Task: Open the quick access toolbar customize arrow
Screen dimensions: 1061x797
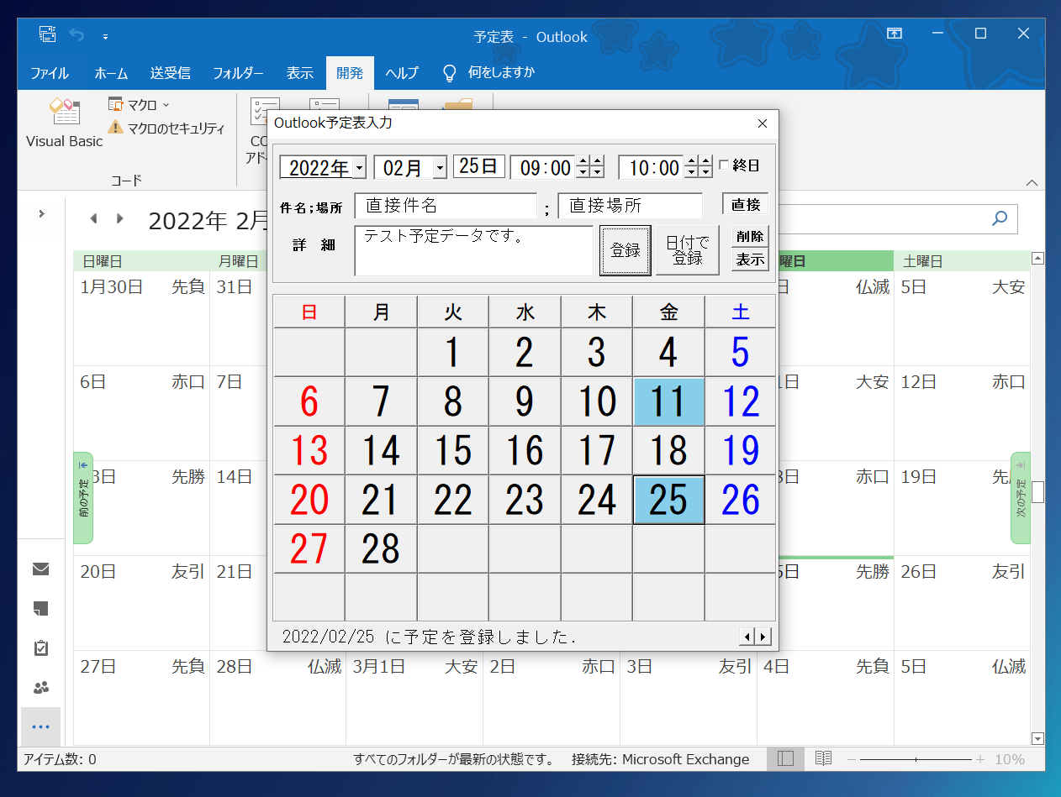Action: click(105, 36)
